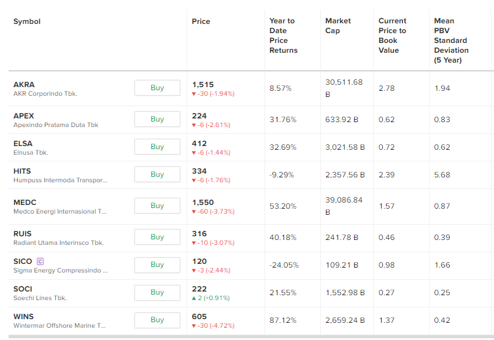
Task: Sort by the Symbol column header
Action: (27, 21)
